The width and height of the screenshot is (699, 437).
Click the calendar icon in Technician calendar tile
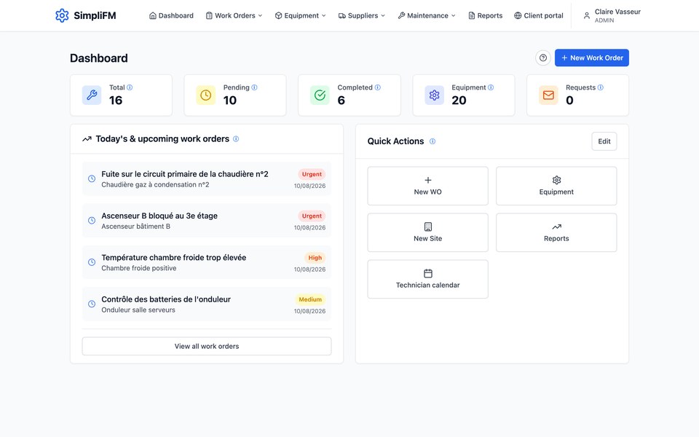coord(428,273)
